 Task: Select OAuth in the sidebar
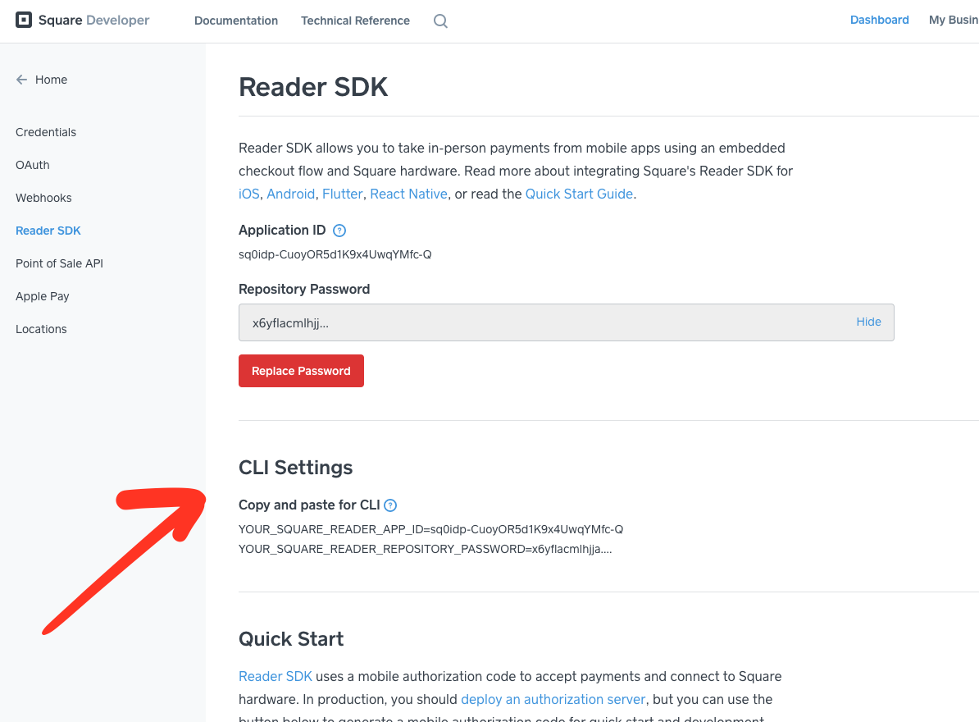(x=33, y=165)
